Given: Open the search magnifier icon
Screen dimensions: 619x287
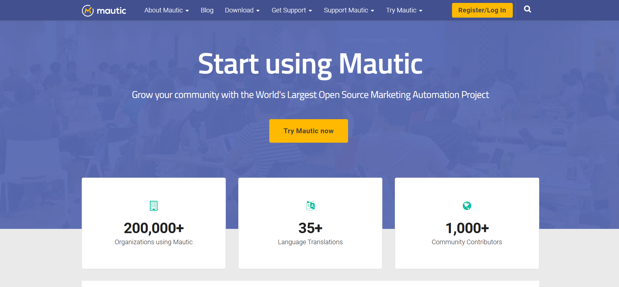Looking at the screenshot, I should coord(527,9).
